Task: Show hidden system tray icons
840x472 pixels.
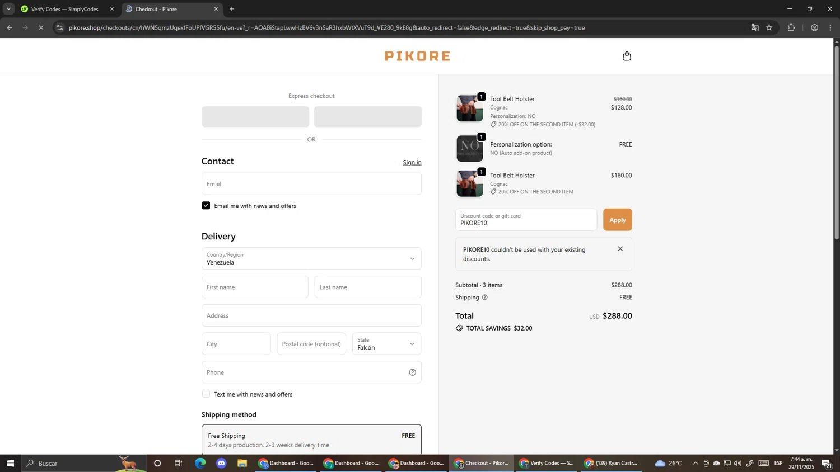Action: coord(696,463)
